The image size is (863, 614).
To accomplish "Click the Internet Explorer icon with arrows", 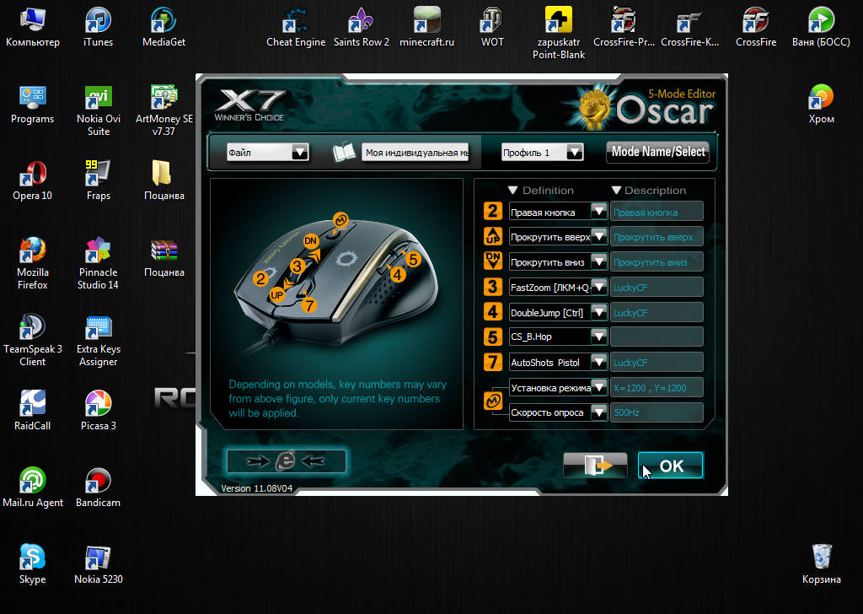I will 287,460.
